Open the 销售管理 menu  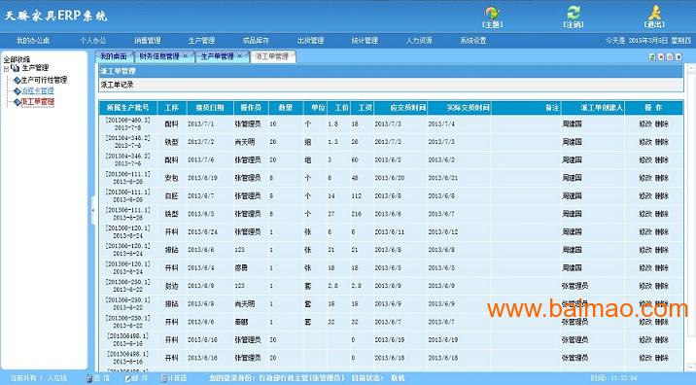(x=148, y=41)
